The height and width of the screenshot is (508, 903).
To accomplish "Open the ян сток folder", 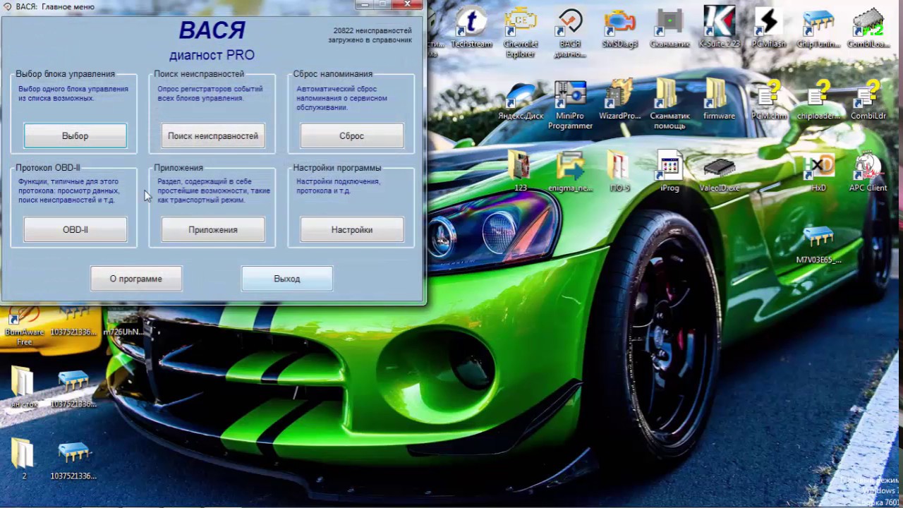I will (23, 388).
